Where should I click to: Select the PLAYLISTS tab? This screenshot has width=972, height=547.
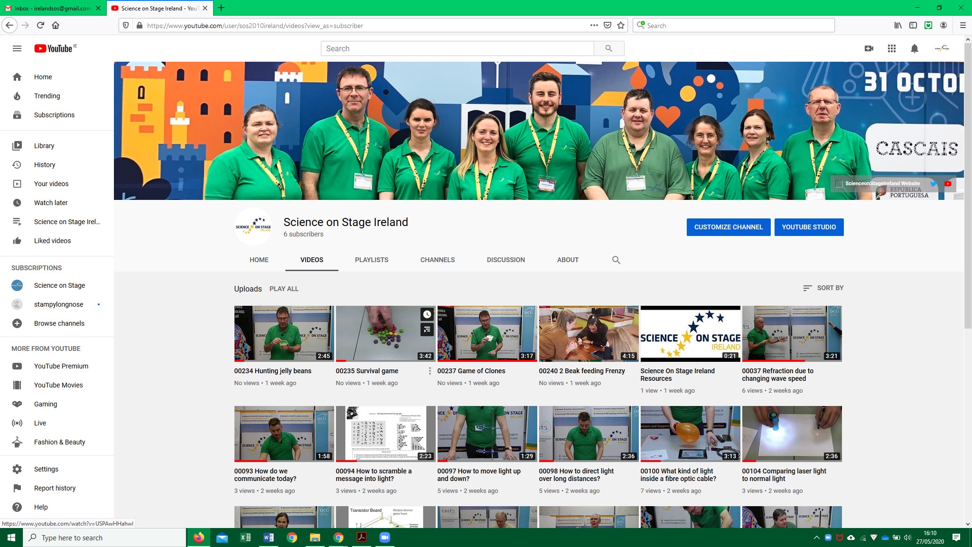(372, 260)
